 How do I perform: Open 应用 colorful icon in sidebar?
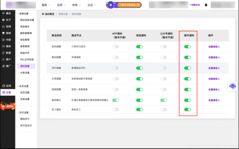[x=4, y=86]
